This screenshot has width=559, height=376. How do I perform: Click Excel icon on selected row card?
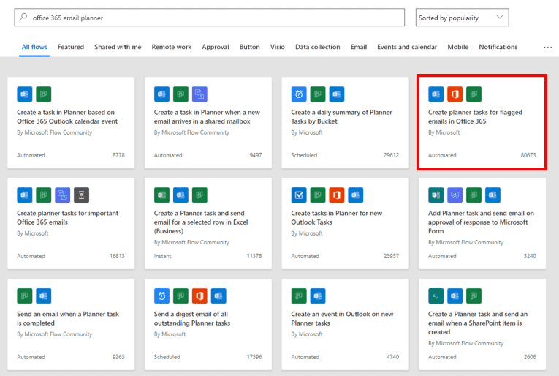[x=161, y=195]
